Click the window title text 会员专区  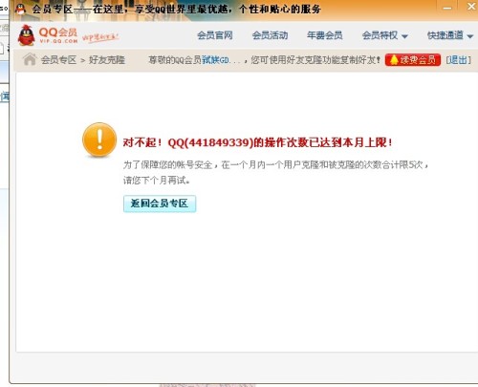tap(53, 9)
